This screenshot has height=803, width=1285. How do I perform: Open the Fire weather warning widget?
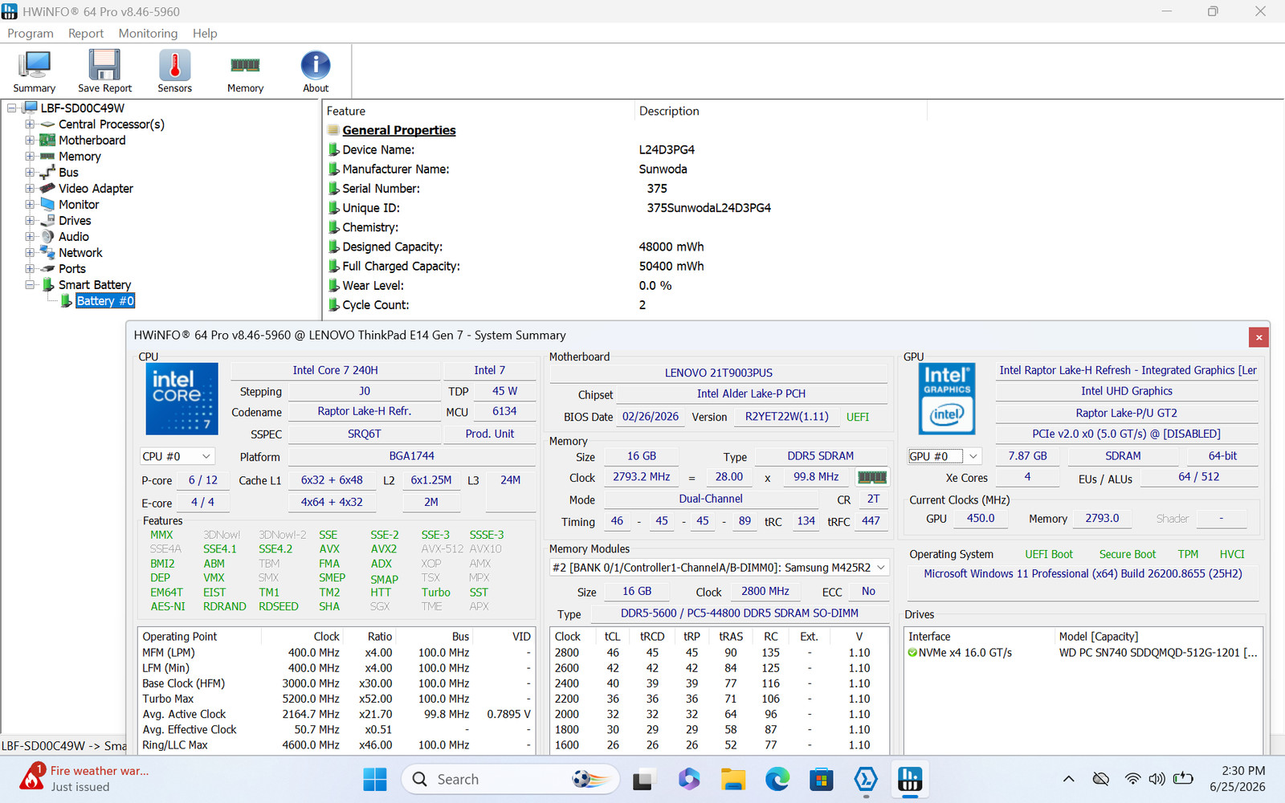84,779
